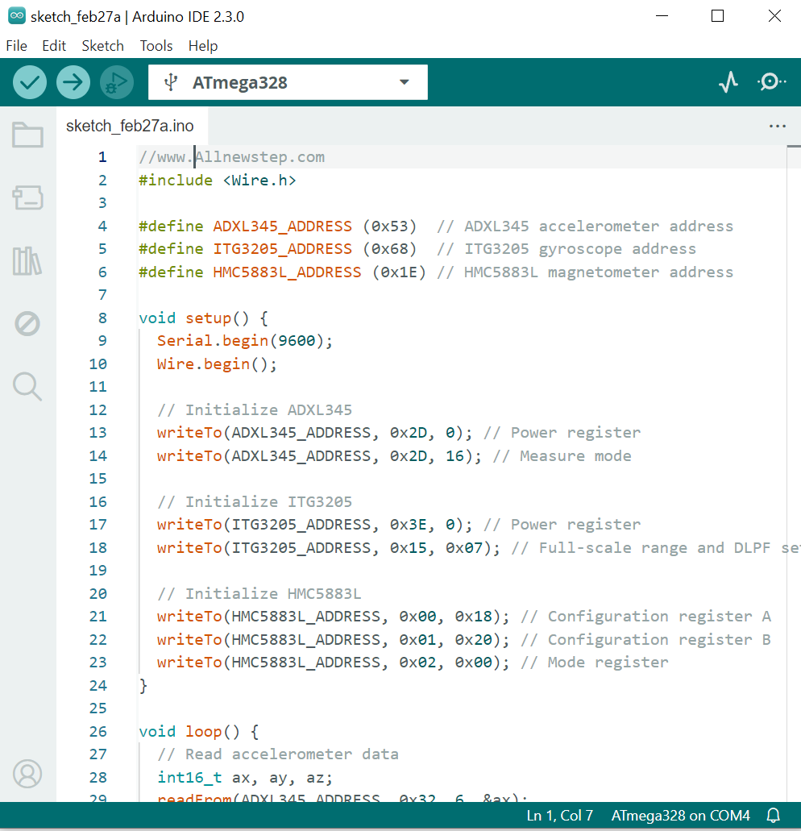Click the notifications bell in the status bar

774,815
